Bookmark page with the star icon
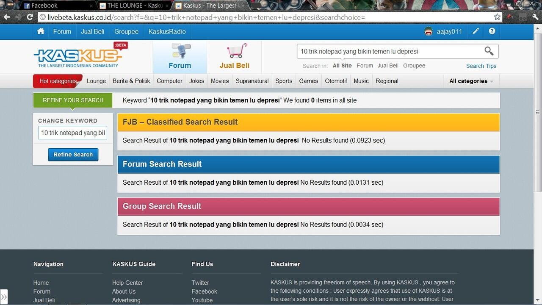The height and width of the screenshot is (305, 542). click(x=497, y=17)
